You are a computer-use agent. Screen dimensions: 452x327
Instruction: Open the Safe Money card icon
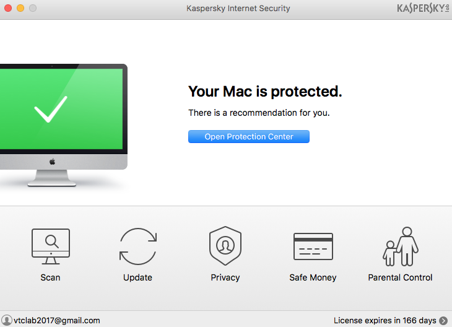click(x=313, y=246)
